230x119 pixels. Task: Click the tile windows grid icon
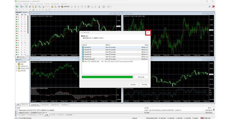click(x=88, y=6)
